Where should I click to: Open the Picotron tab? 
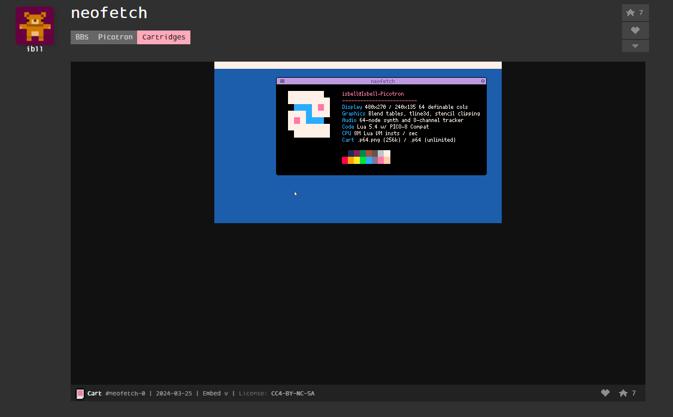115,37
